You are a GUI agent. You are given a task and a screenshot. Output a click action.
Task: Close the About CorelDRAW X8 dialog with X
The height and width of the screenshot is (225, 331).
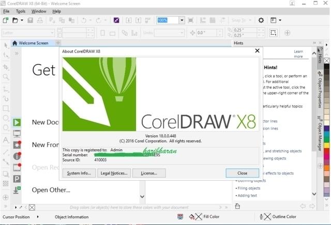[x=257, y=51]
